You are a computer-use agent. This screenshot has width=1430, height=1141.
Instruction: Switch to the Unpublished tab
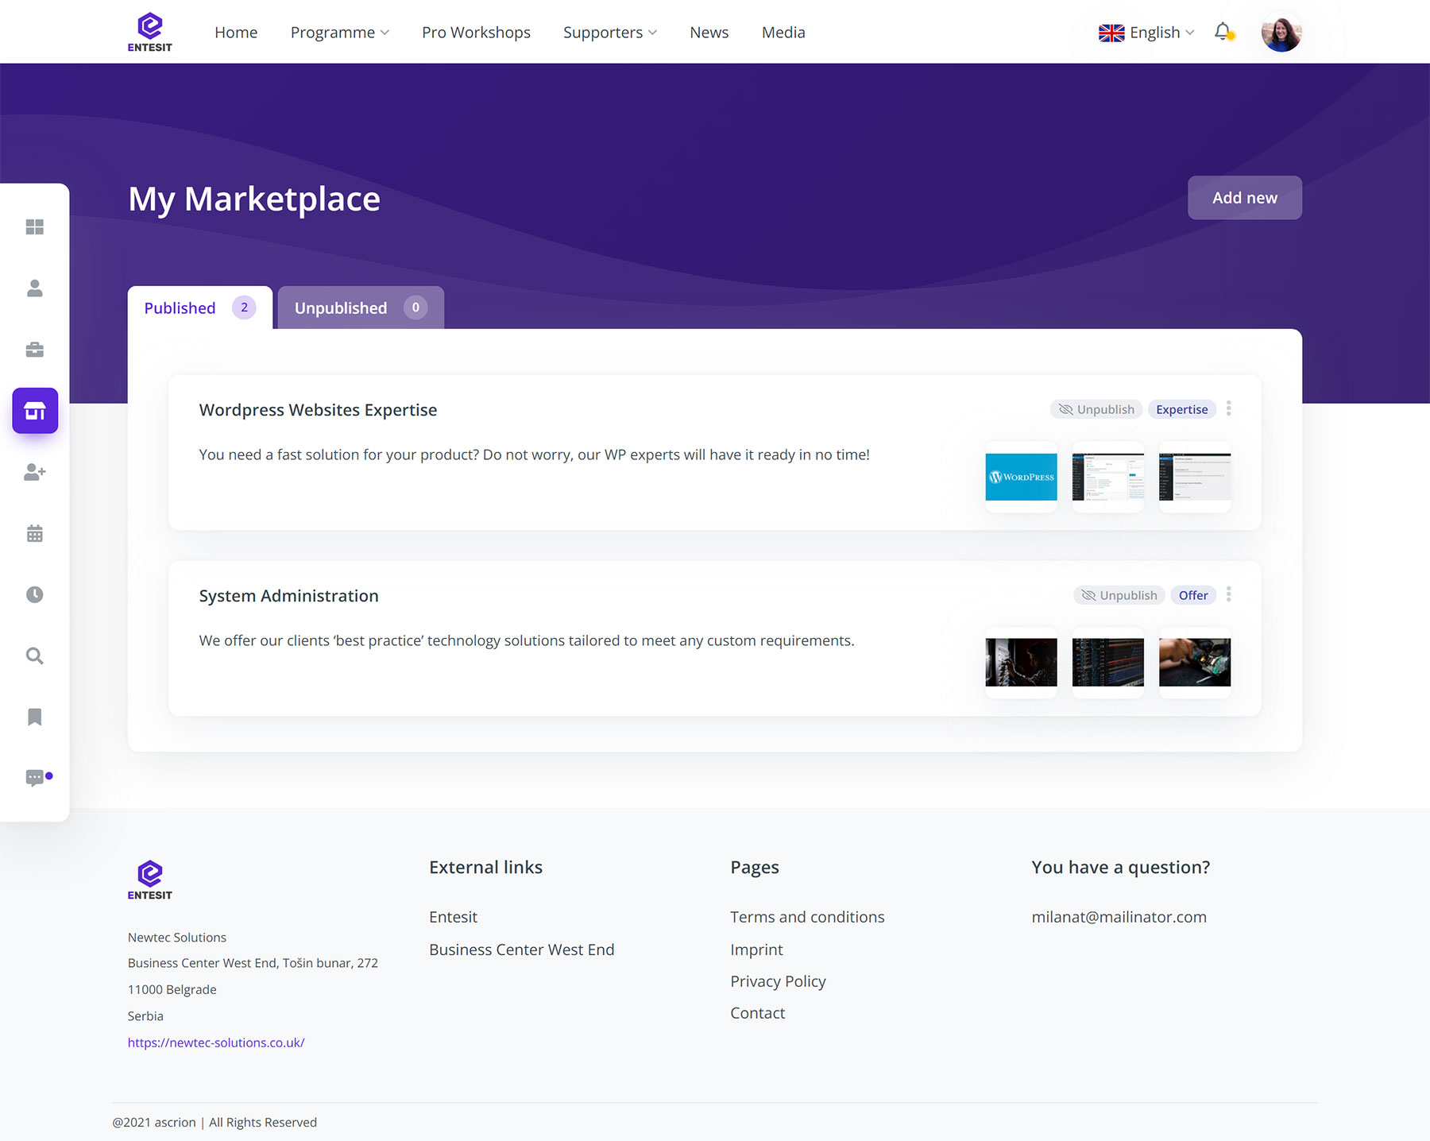pos(360,307)
